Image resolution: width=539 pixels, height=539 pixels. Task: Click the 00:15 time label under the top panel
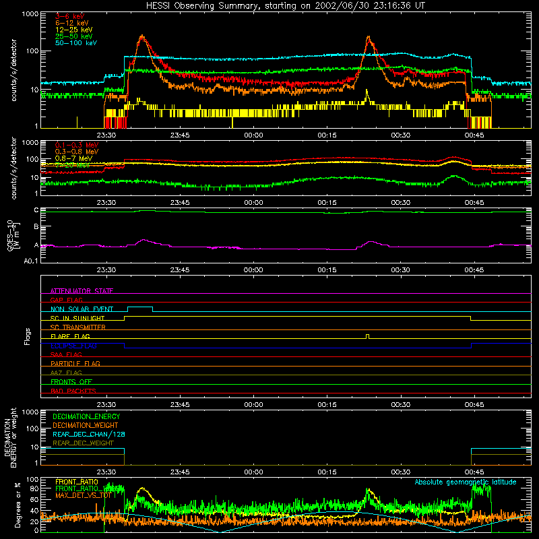pyautogui.click(x=327, y=135)
